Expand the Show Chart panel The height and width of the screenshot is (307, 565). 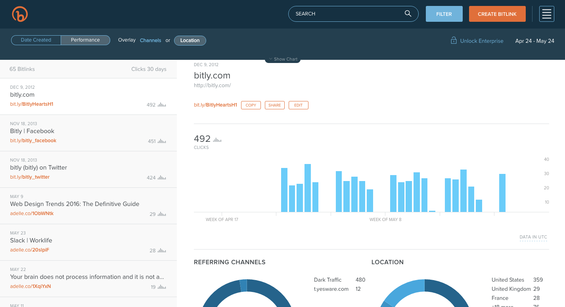[282, 59]
